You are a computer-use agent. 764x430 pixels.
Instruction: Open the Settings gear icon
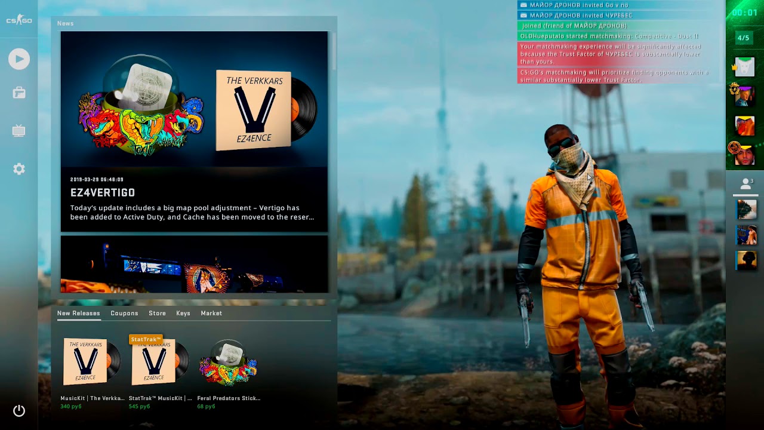(x=19, y=169)
